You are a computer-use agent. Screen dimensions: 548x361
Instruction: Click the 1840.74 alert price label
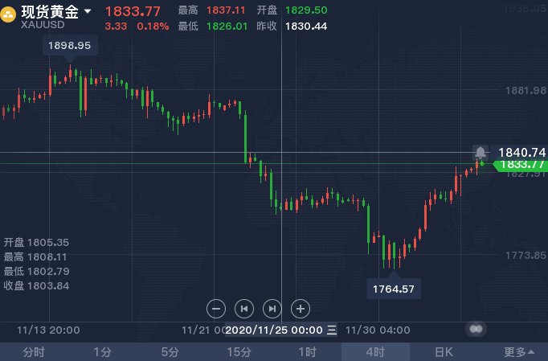[519, 153]
